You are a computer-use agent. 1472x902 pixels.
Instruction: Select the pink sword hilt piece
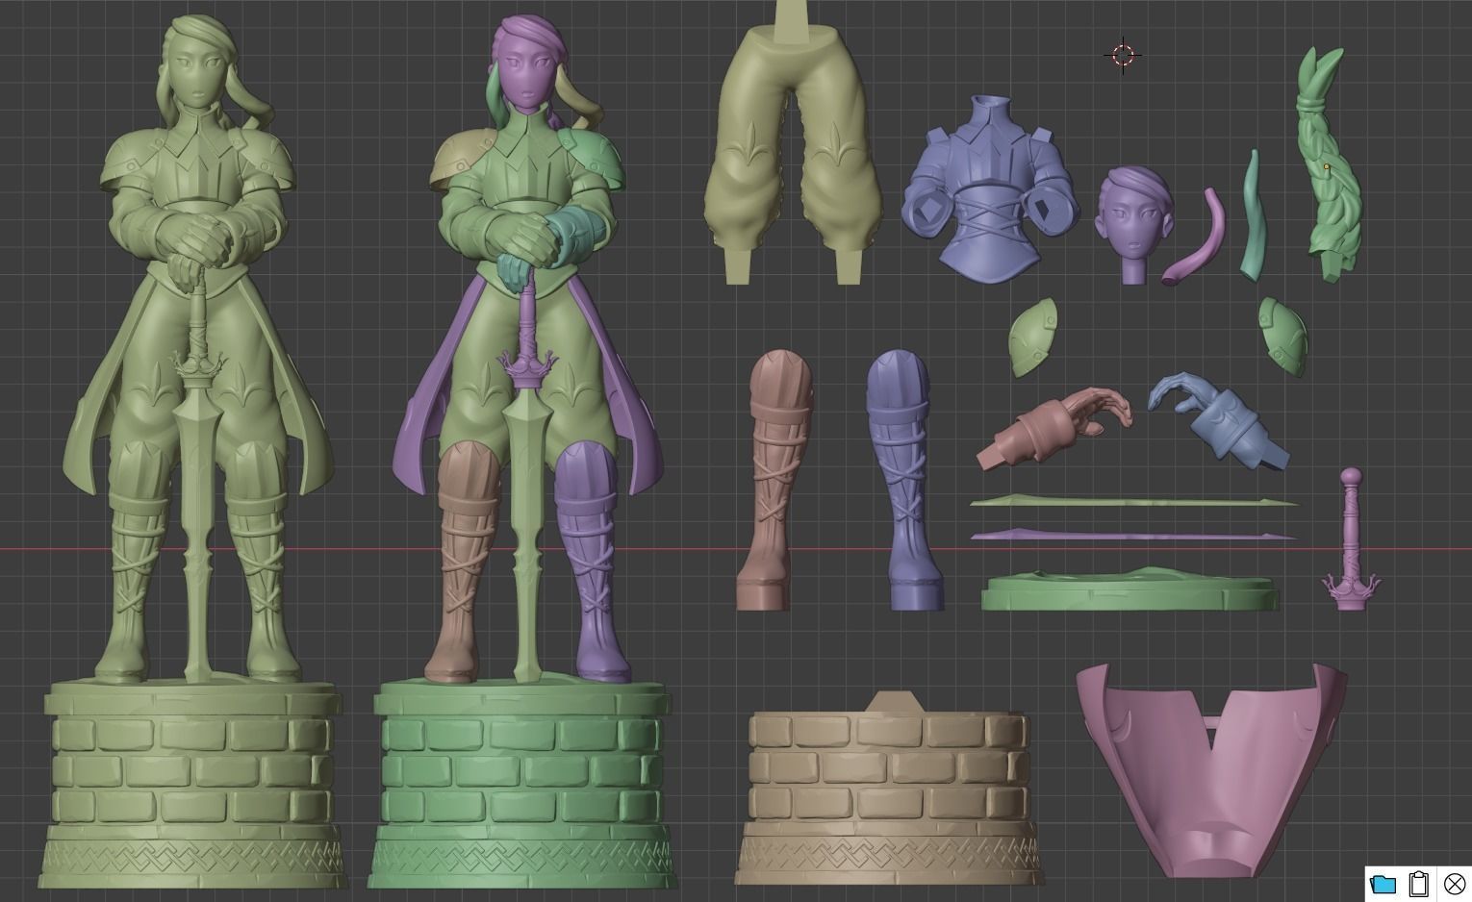(1351, 539)
